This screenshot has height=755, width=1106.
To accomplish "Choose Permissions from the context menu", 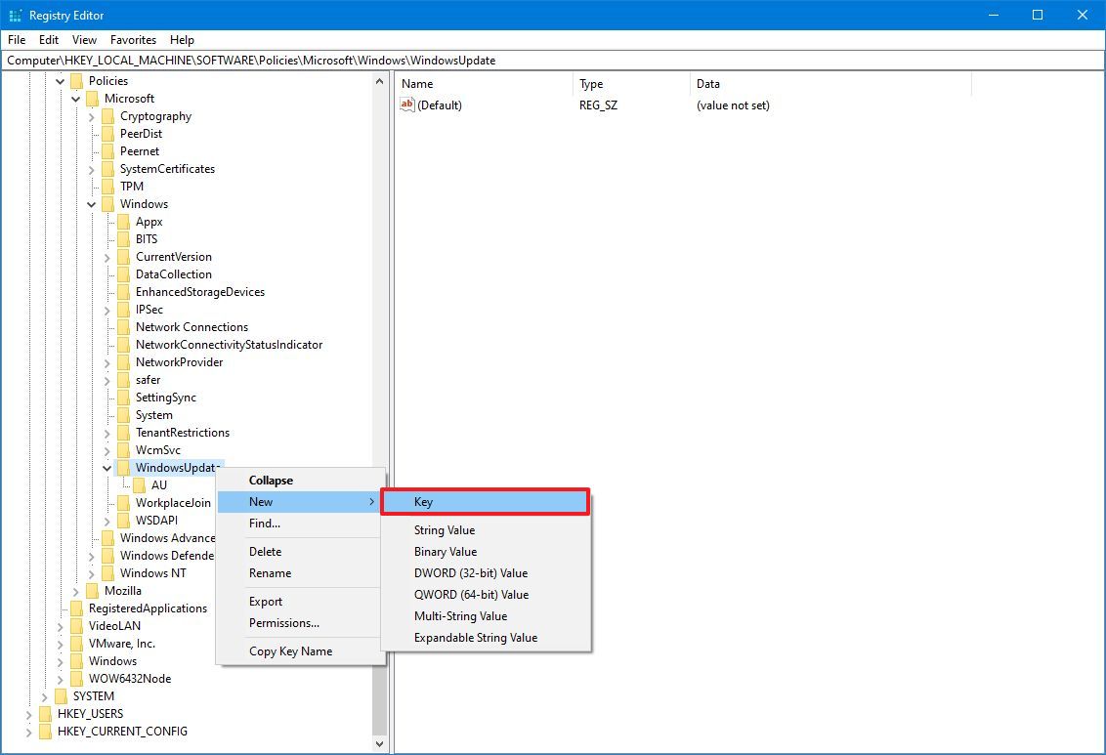I will point(283,623).
